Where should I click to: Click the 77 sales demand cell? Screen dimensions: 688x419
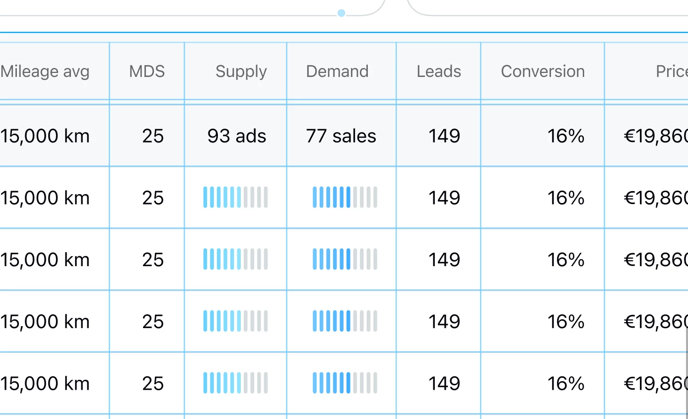tap(341, 136)
